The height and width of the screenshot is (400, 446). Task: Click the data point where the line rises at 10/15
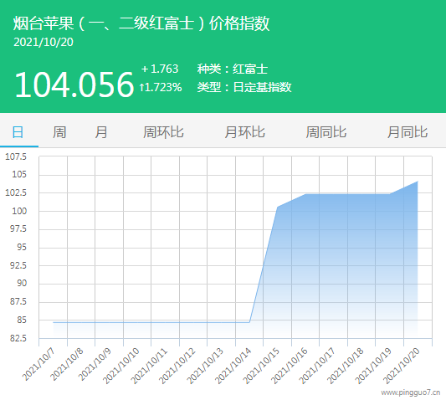[277, 207]
